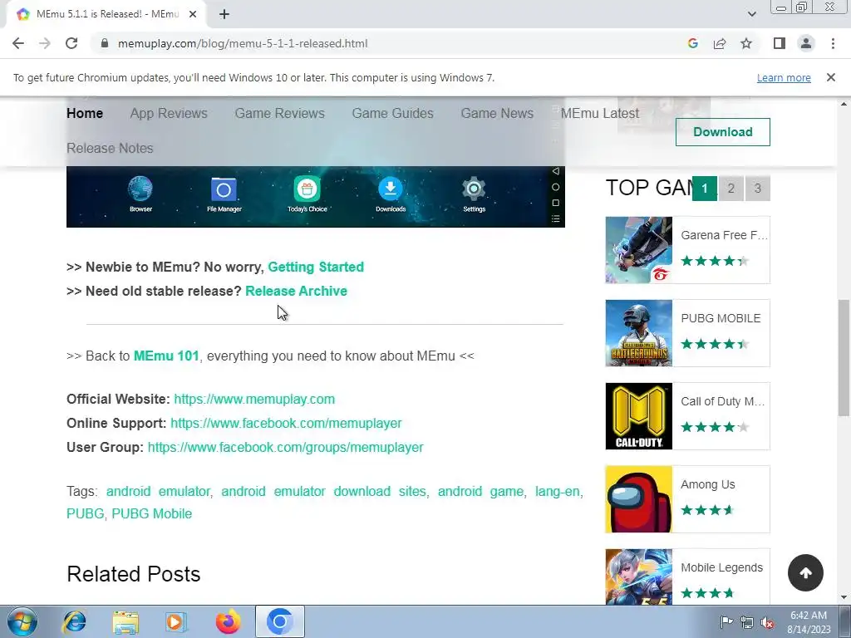View site security lock information
Viewport: 851px width, 638px height.
[105, 43]
